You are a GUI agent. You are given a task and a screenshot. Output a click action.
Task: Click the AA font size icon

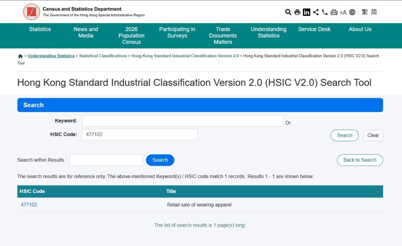[x=343, y=12]
